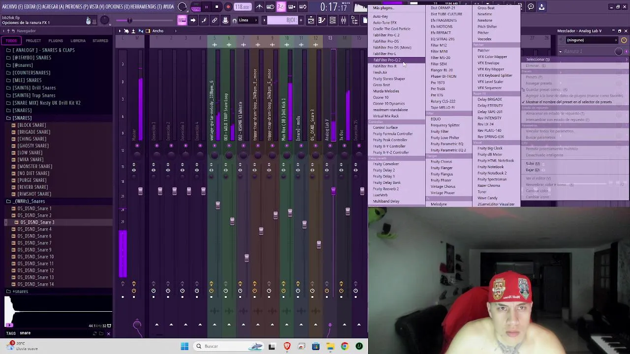
Task: Click the mouse icon beside hint bar
Action: [88, 20]
